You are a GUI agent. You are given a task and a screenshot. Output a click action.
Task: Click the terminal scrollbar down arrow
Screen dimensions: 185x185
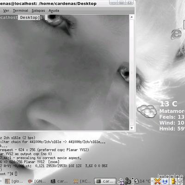[x=132, y=128]
